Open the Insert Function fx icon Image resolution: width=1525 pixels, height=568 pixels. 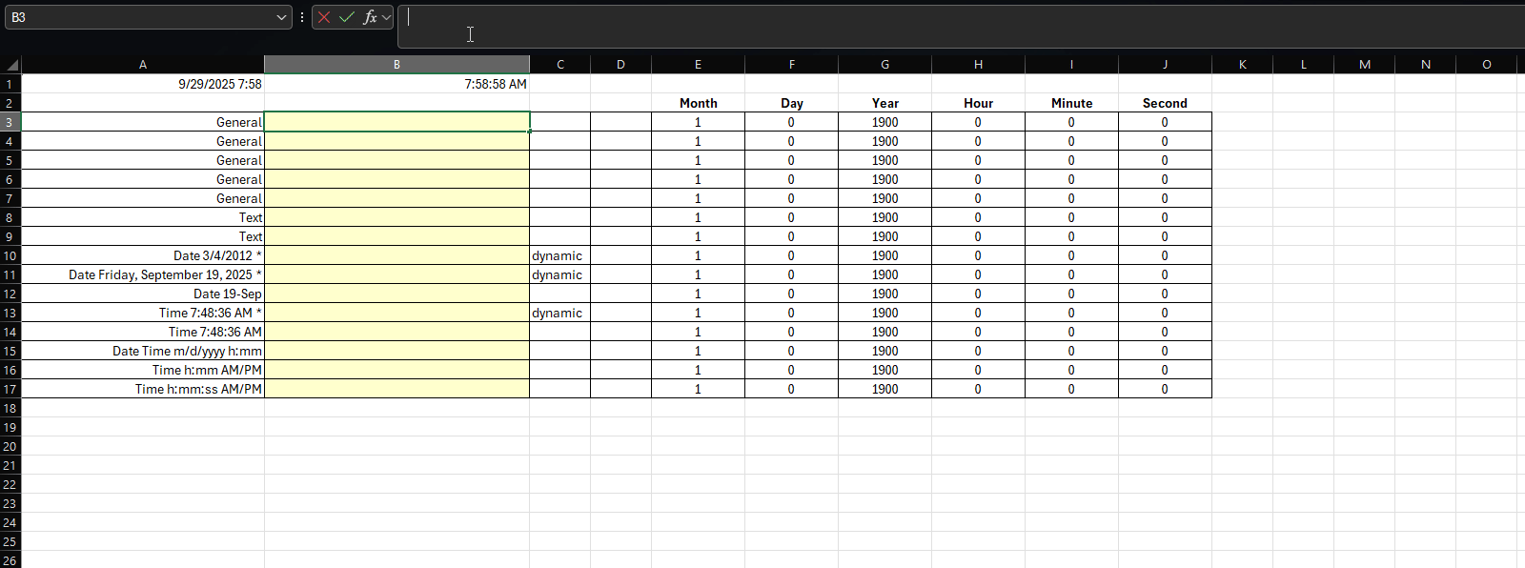click(370, 17)
